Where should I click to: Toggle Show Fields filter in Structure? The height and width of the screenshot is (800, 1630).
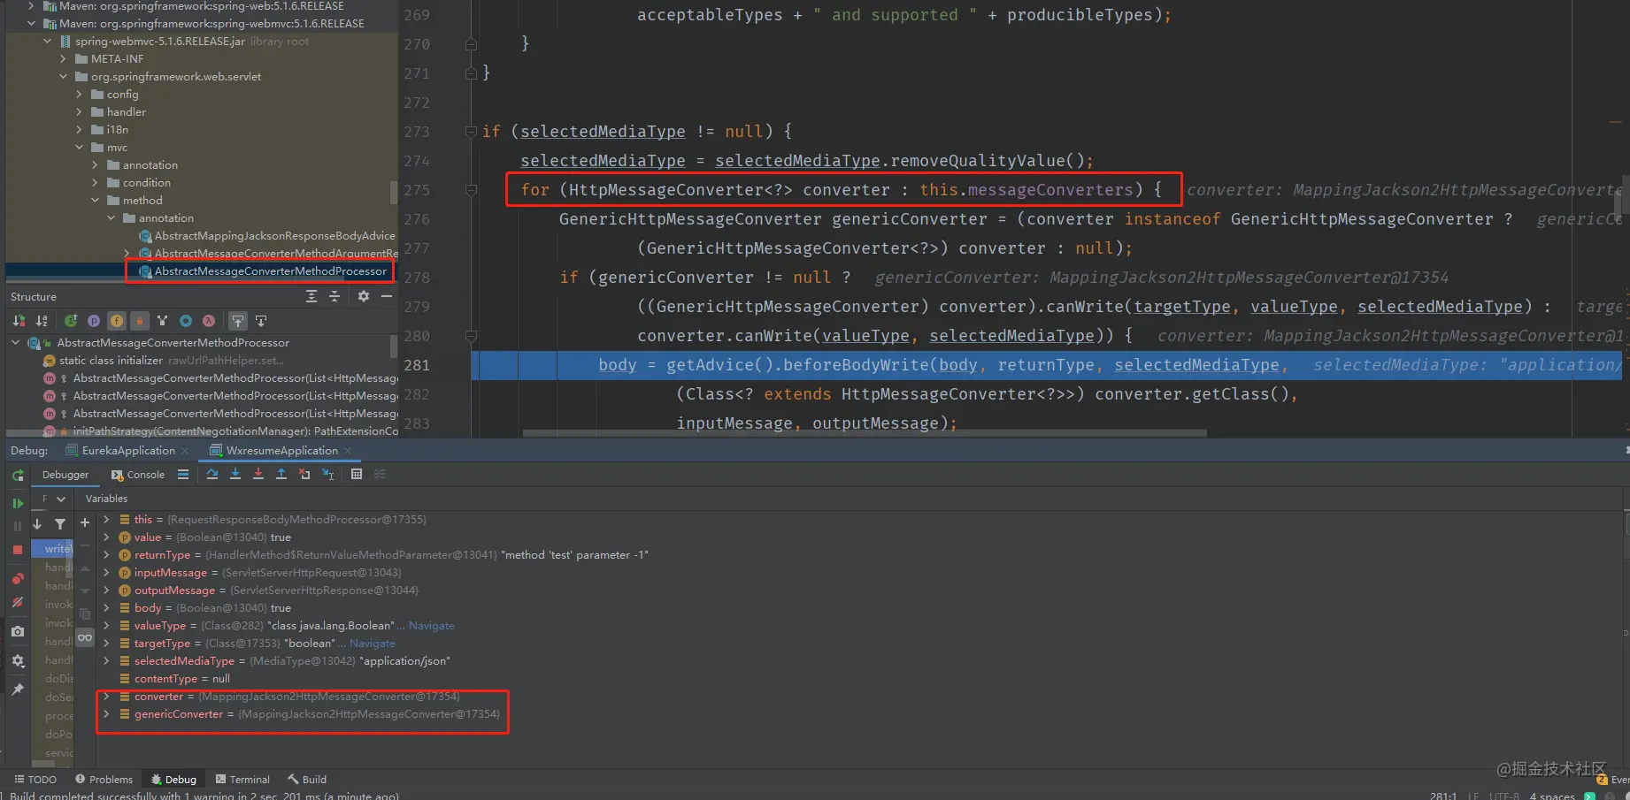coord(117,321)
